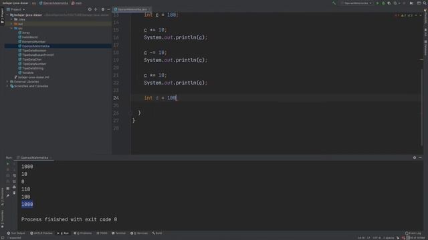Run with Coverage icon in top toolbar
This screenshot has width=428, height=240.
coord(389,3)
